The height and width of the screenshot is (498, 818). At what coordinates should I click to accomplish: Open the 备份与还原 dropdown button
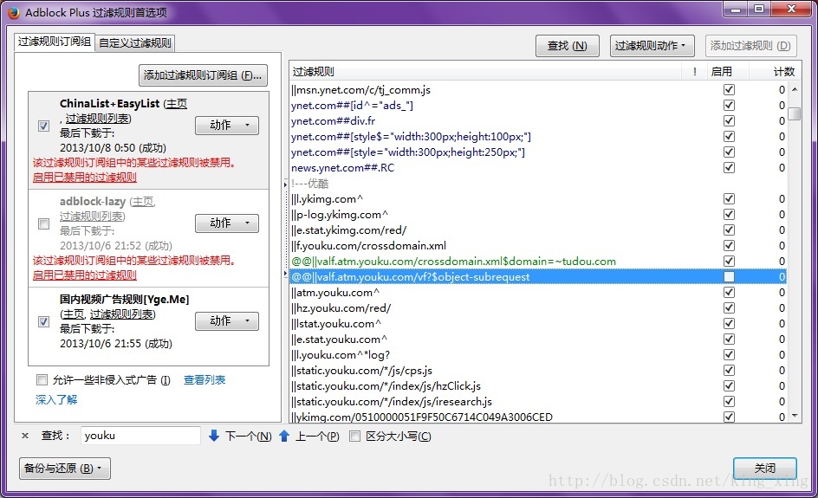pyautogui.click(x=65, y=469)
